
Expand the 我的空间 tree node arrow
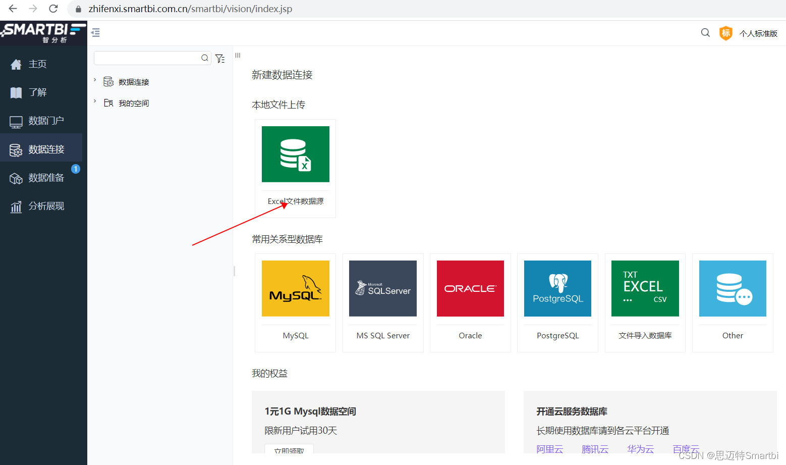(95, 101)
